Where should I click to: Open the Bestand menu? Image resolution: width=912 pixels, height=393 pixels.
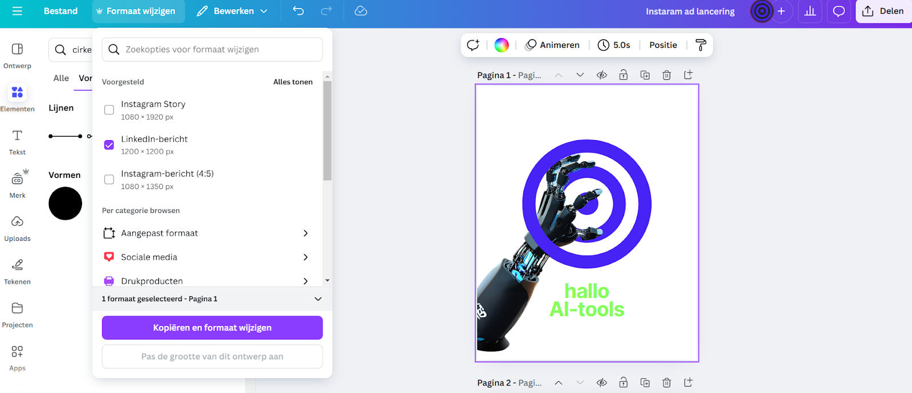tap(60, 11)
